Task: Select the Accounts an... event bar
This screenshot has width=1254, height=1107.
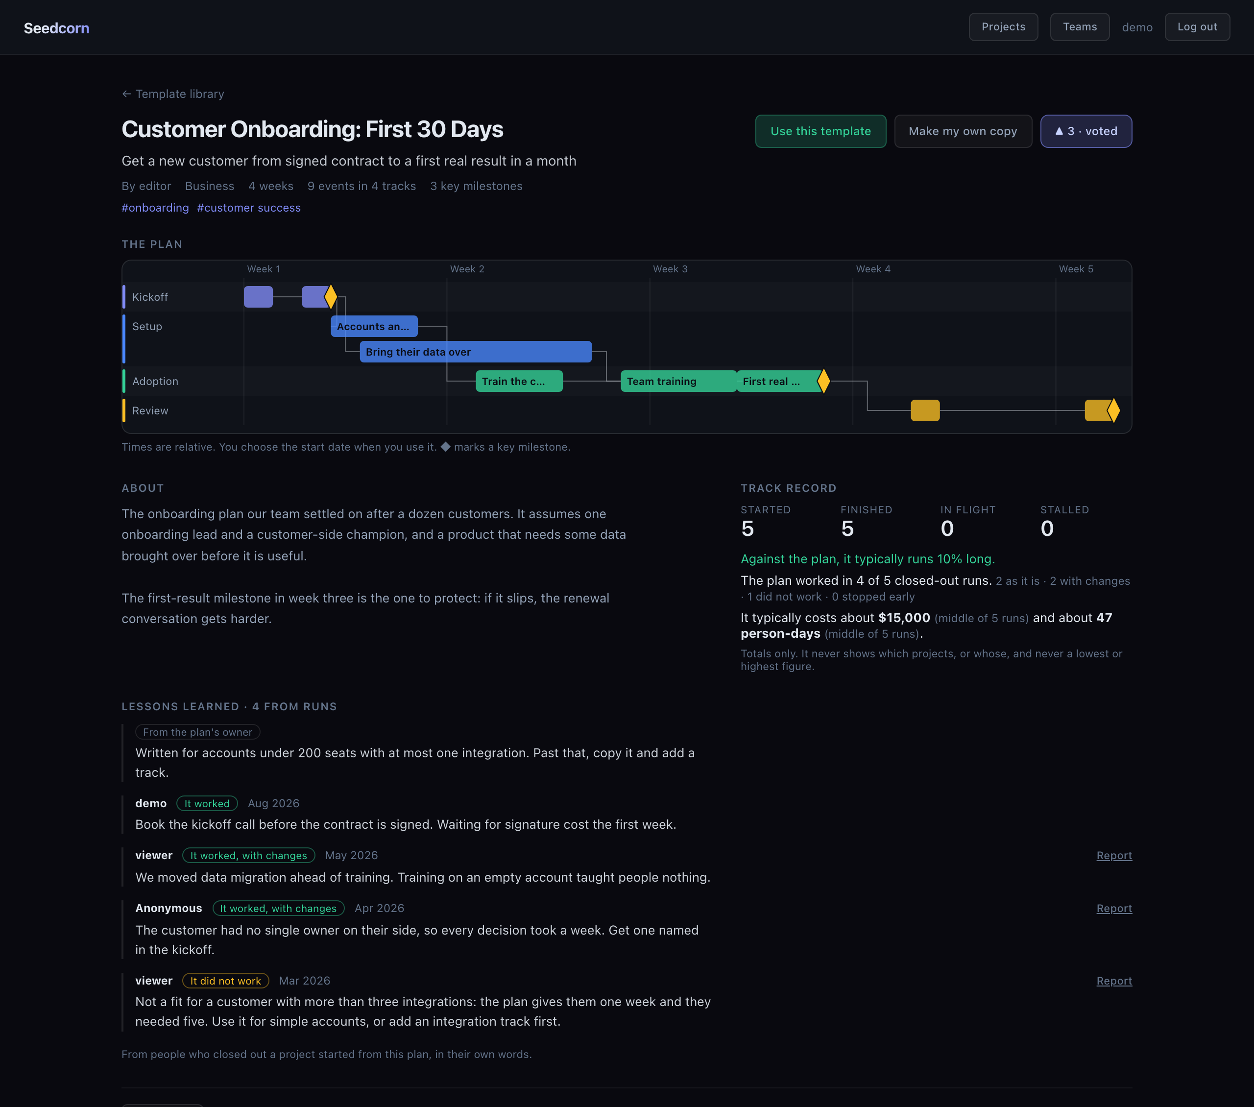Action: [374, 326]
